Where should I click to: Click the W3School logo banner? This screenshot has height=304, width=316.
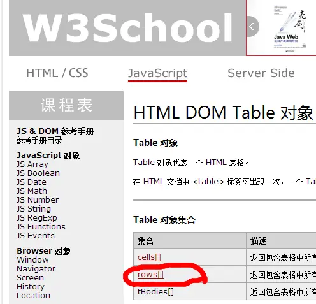[127, 28]
